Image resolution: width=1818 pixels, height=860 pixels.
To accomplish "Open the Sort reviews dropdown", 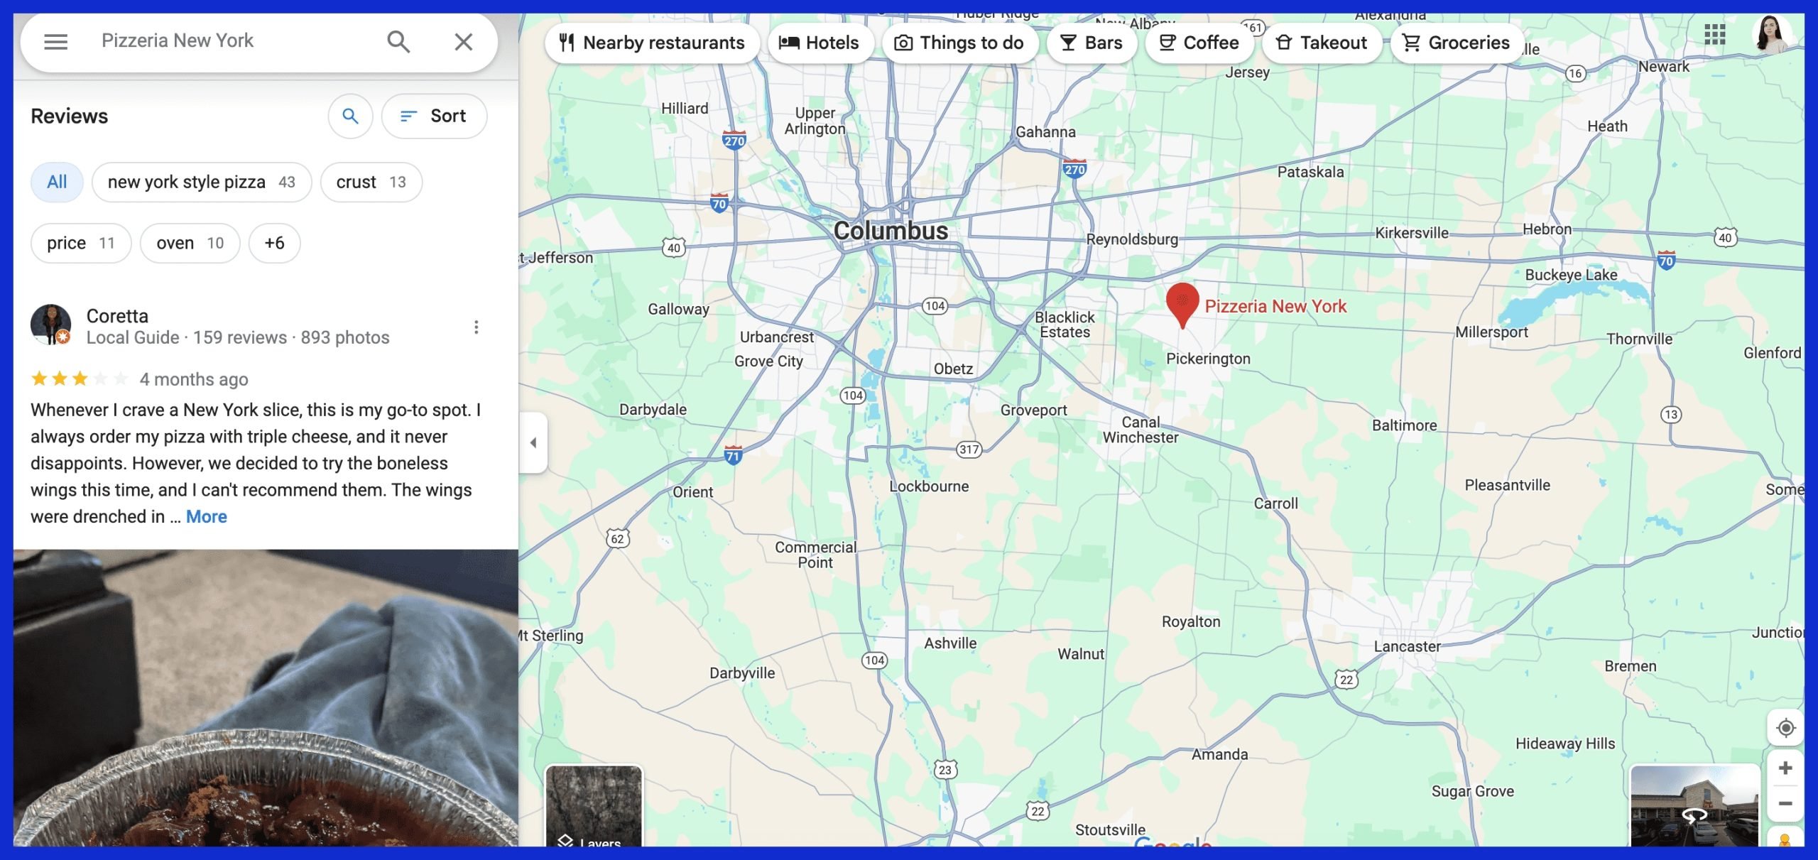I will coord(434,116).
